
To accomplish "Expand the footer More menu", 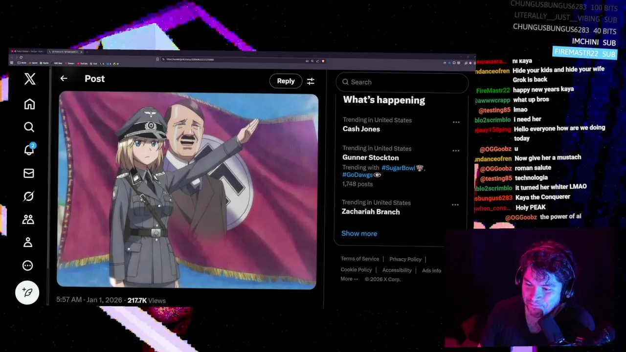I will coord(349,279).
